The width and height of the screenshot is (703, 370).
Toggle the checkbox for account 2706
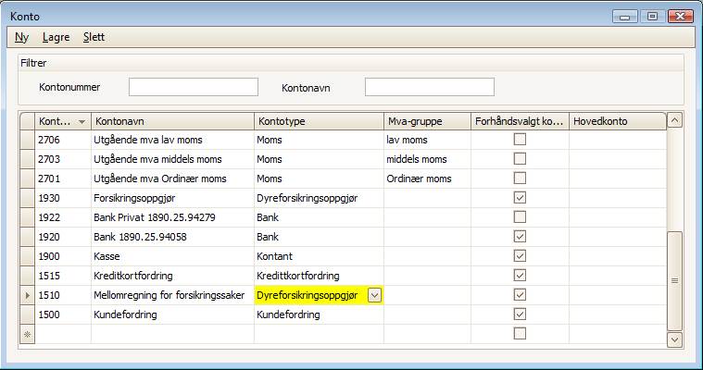tap(520, 140)
